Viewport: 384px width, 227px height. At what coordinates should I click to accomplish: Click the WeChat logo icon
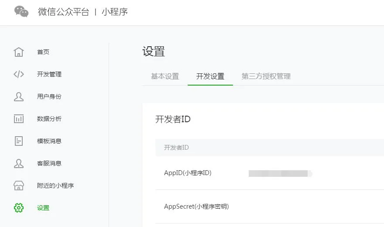21,12
